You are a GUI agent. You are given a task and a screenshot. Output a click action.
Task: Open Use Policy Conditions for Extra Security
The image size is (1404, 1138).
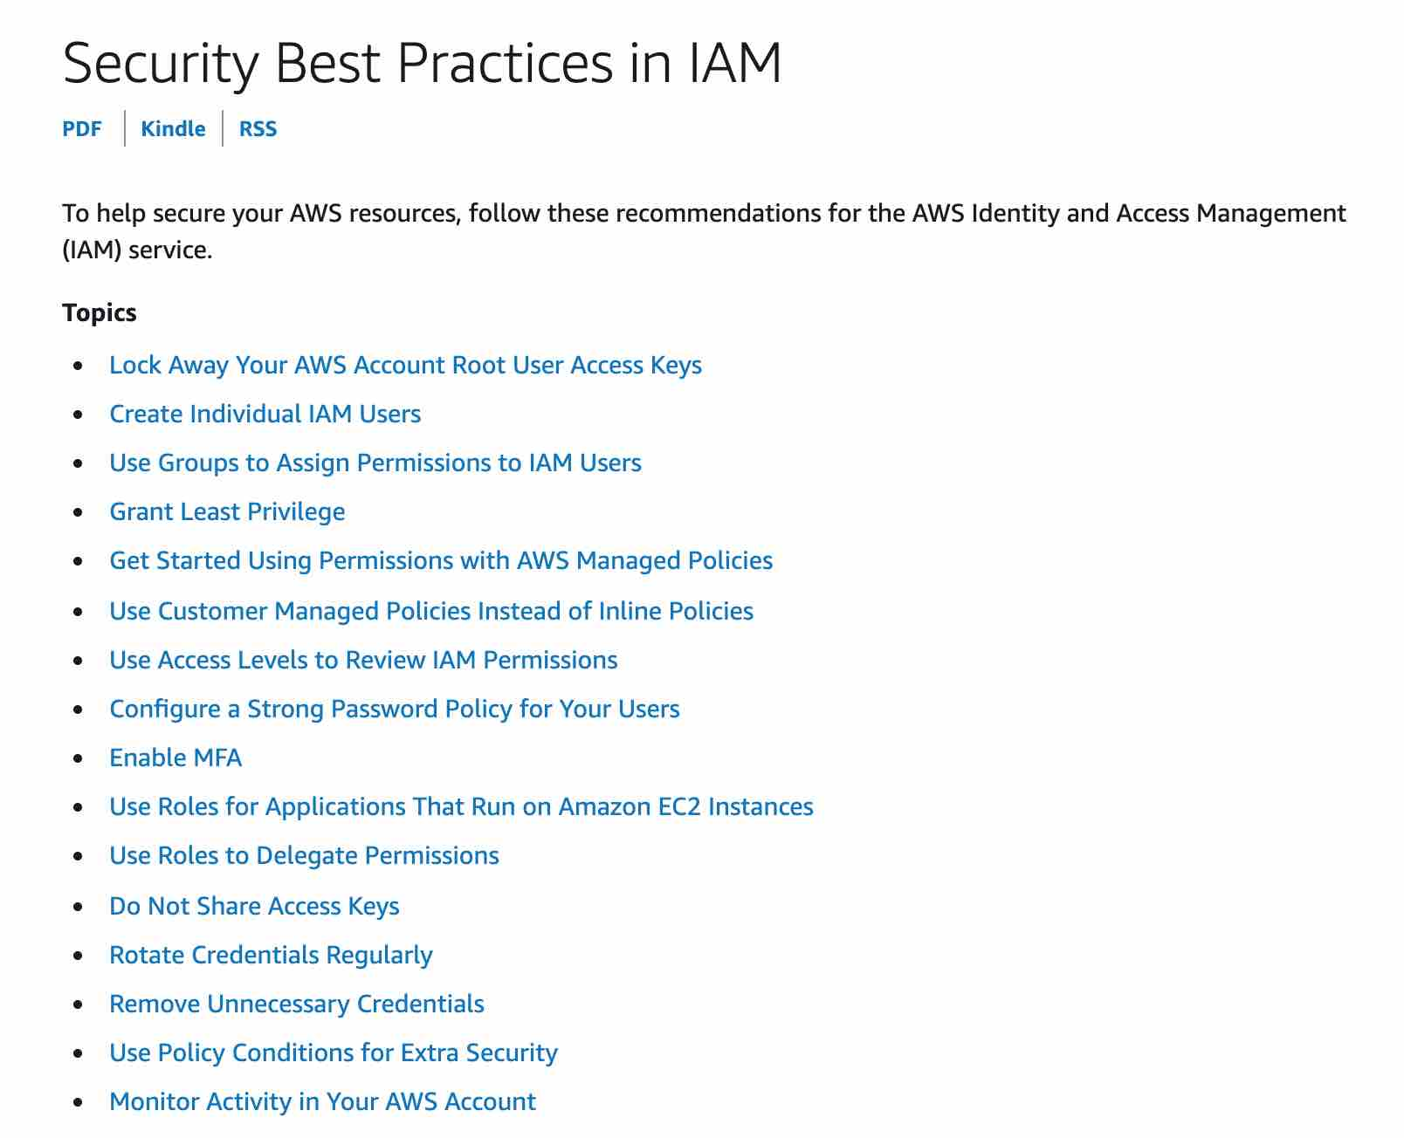tap(333, 1052)
